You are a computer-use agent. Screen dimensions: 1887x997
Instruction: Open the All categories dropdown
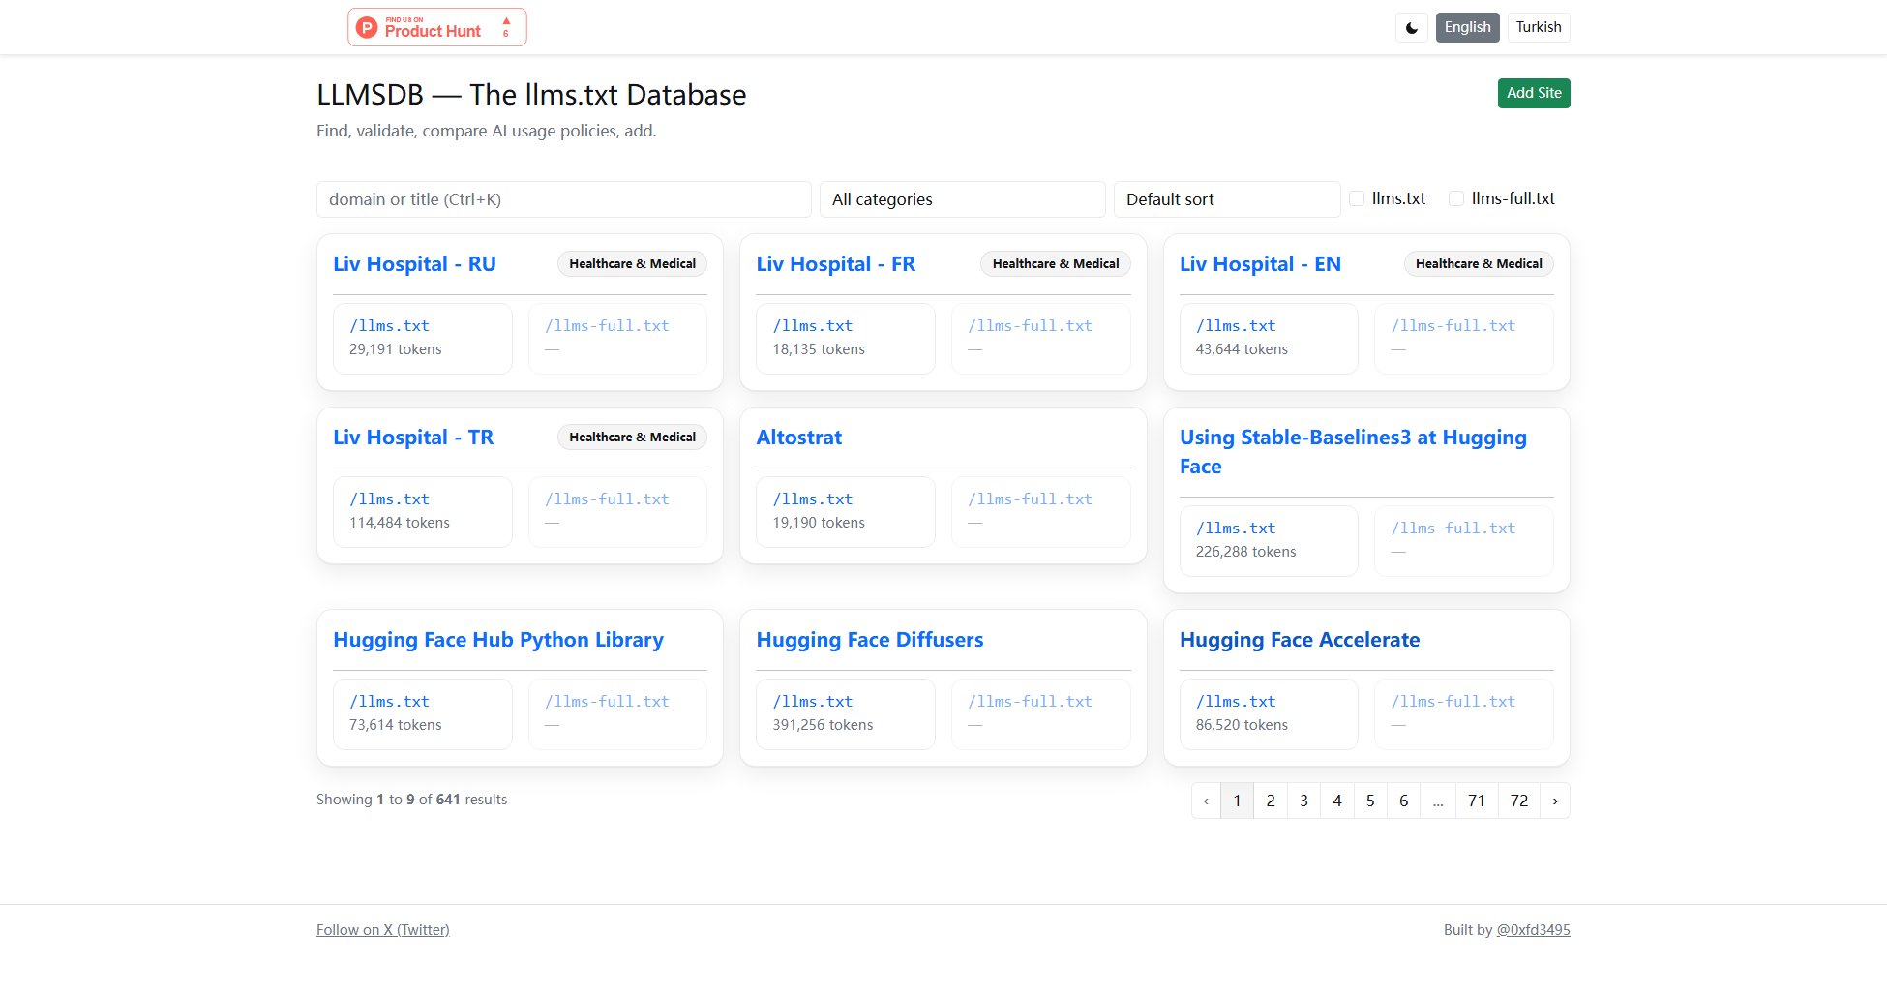pos(962,199)
